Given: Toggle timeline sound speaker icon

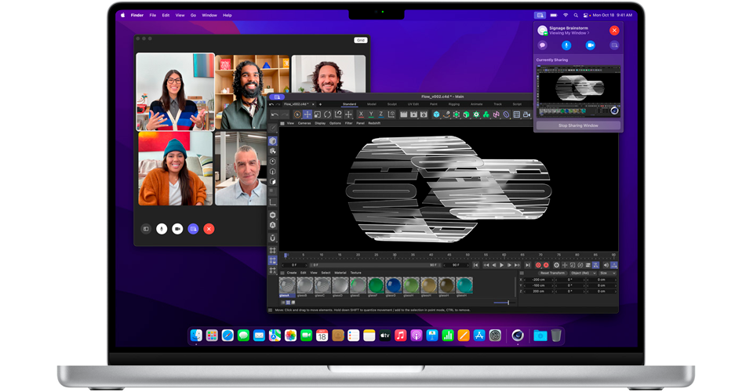Looking at the screenshot, I should pos(606,265).
